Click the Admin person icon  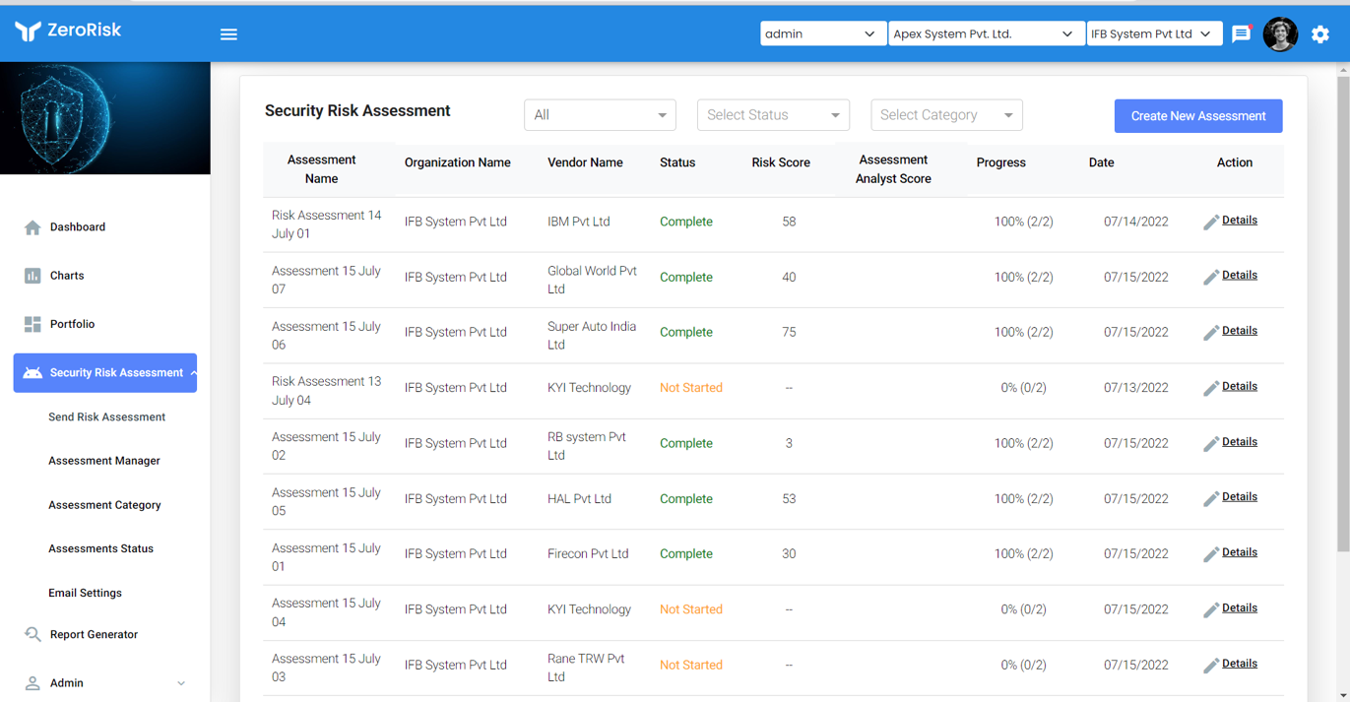click(32, 683)
